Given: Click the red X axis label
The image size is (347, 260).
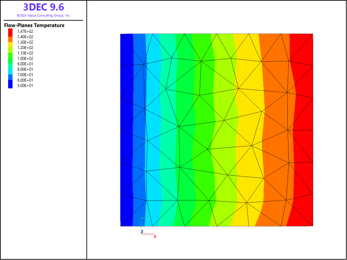Looking at the screenshot, I should click(155, 237).
